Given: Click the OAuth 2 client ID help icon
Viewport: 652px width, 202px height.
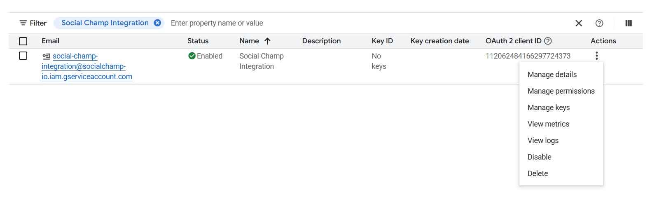Looking at the screenshot, I should point(548,41).
